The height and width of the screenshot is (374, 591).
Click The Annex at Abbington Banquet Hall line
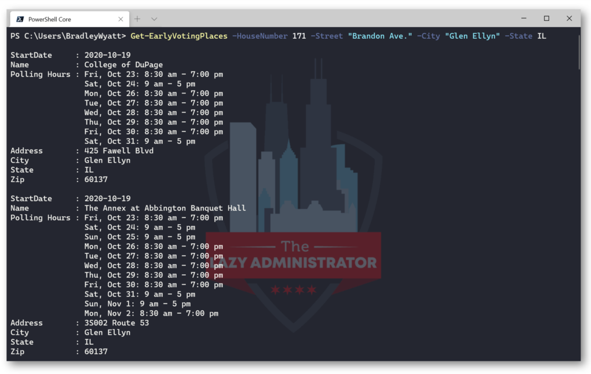(x=164, y=208)
